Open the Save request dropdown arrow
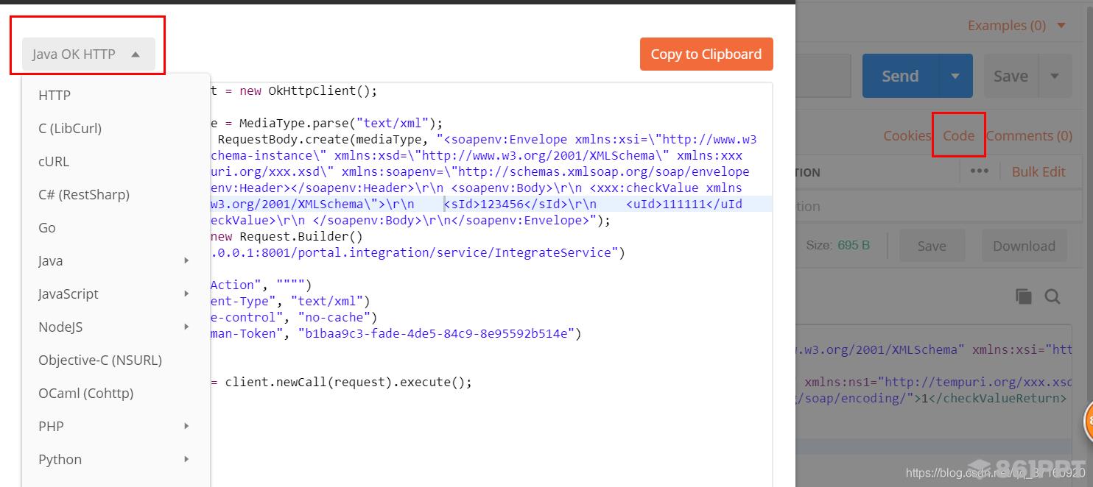 click(x=1055, y=76)
